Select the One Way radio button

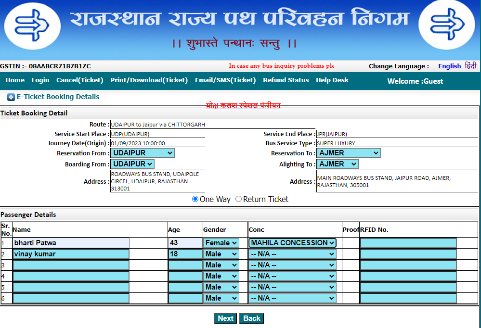pos(195,199)
